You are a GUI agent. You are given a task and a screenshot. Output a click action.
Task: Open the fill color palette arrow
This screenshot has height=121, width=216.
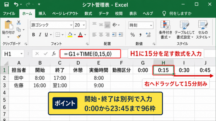pyautogui.click(x=75, y=35)
